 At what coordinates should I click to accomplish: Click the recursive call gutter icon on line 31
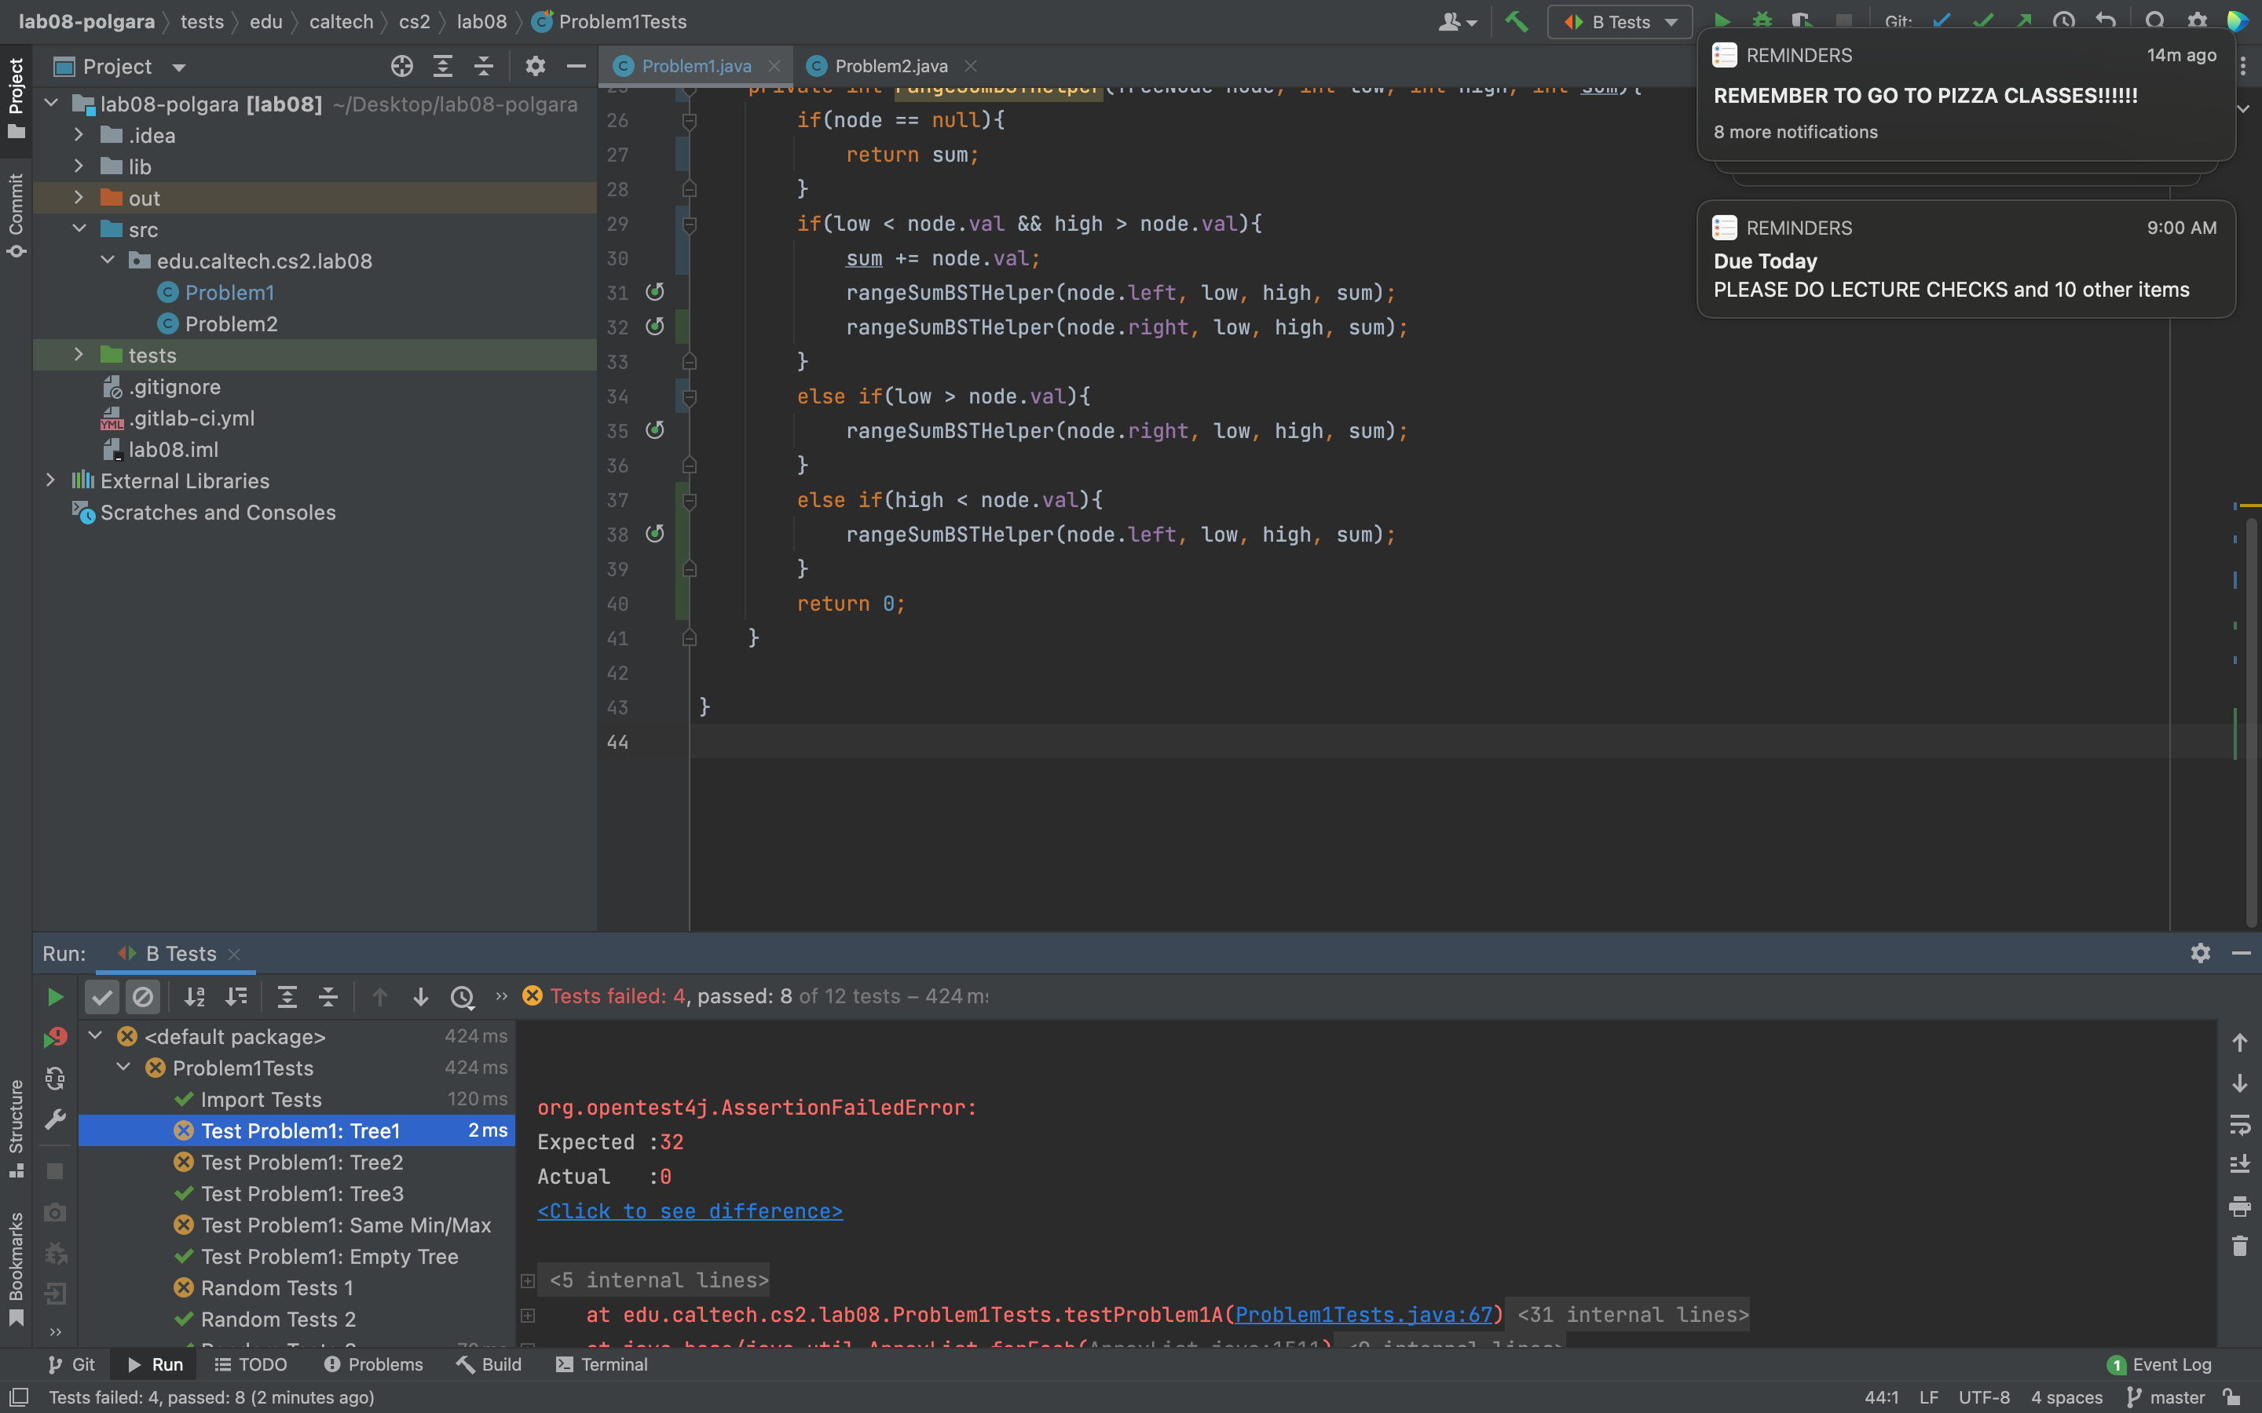[x=655, y=293]
